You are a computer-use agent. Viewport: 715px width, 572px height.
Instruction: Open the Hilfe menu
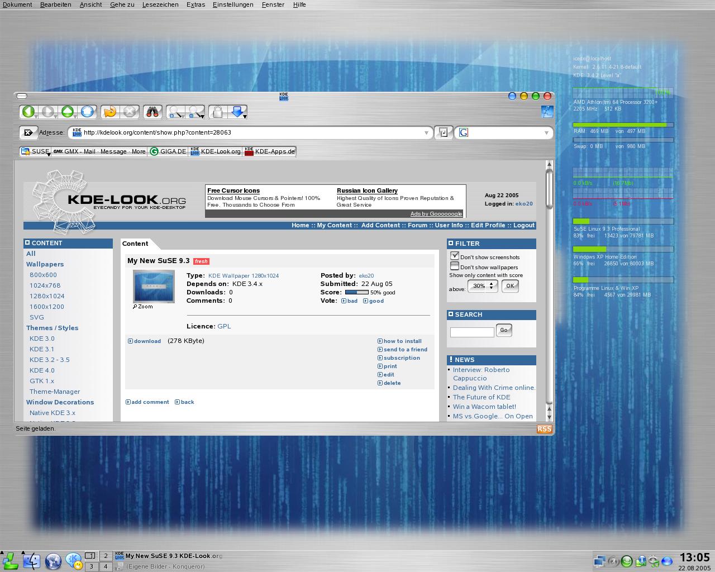click(x=299, y=4)
